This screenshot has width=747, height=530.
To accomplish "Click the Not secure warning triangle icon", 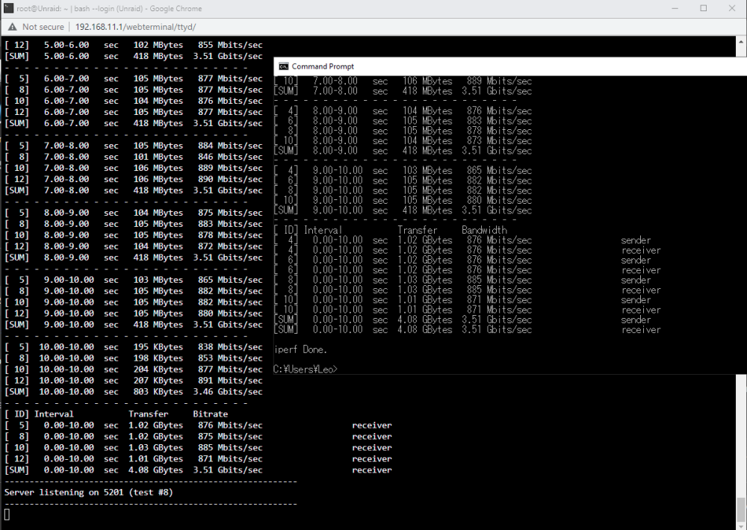I will pos(13,27).
